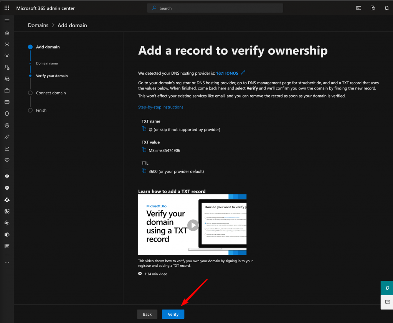
Task: Open Support headset icon in sidebar
Action: coord(7,114)
